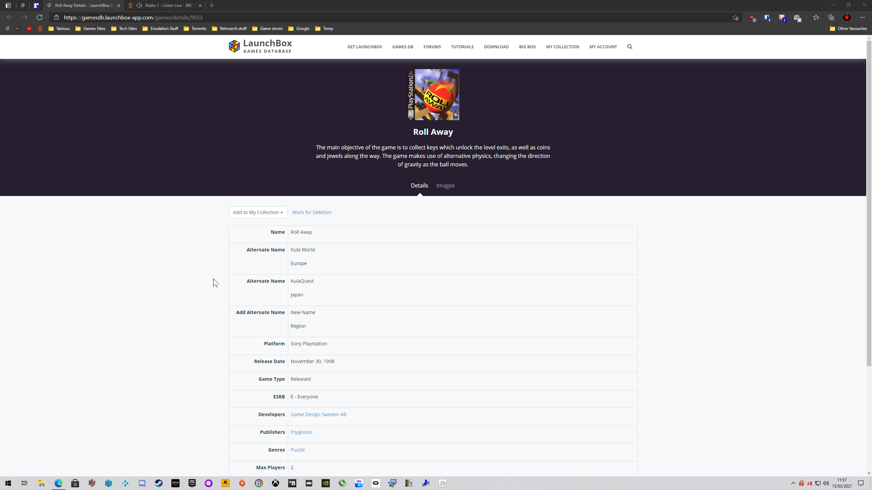The image size is (872, 490).
Task: Add this page to favourites star icon
Action: pos(735,18)
